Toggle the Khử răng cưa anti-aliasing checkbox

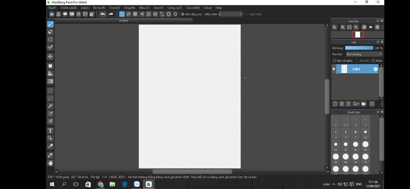[183, 14]
